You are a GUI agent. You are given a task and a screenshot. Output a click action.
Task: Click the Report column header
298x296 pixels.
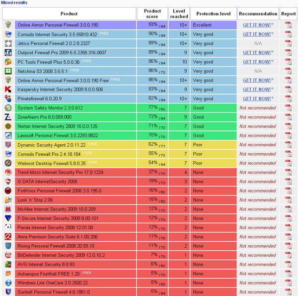pos(288,14)
